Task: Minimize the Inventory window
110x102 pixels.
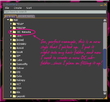Action: click(101, 5)
